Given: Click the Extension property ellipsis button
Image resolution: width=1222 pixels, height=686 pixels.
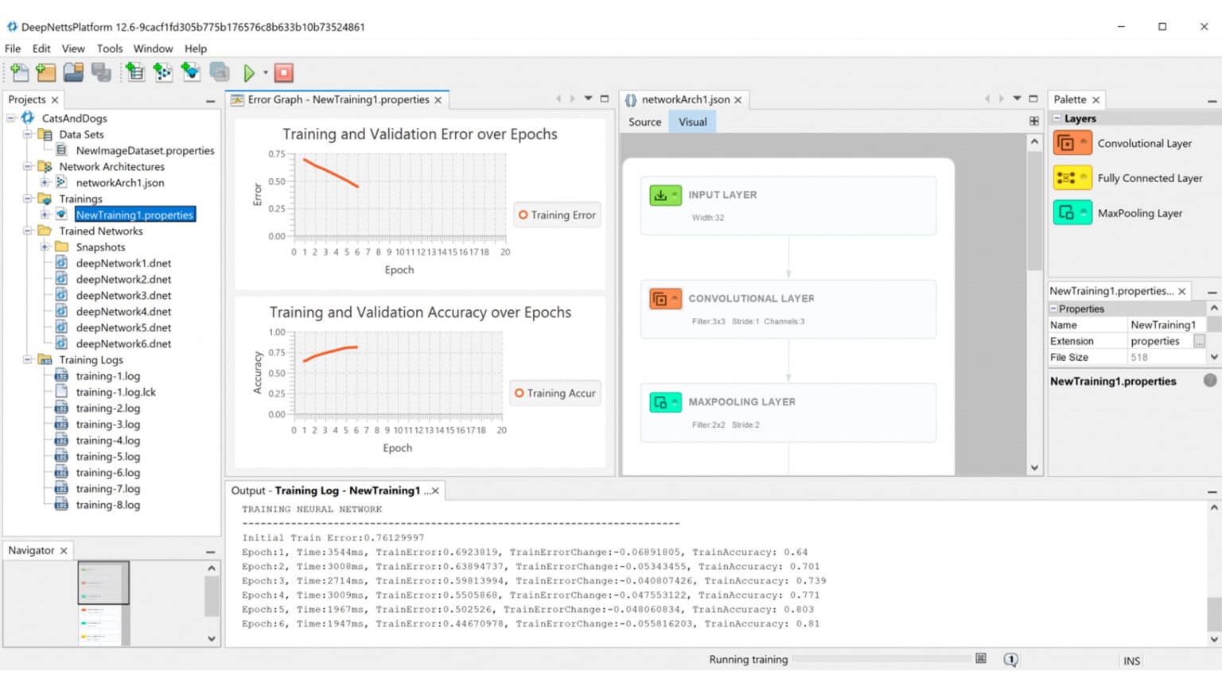Looking at the screenshot, I should click(x=1199, y=341).
